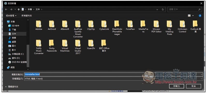Open the file name history dropdown
Image resolution: width=207 pixels, height=93 pixels.
pyautogui.click(x=202, y=74)
